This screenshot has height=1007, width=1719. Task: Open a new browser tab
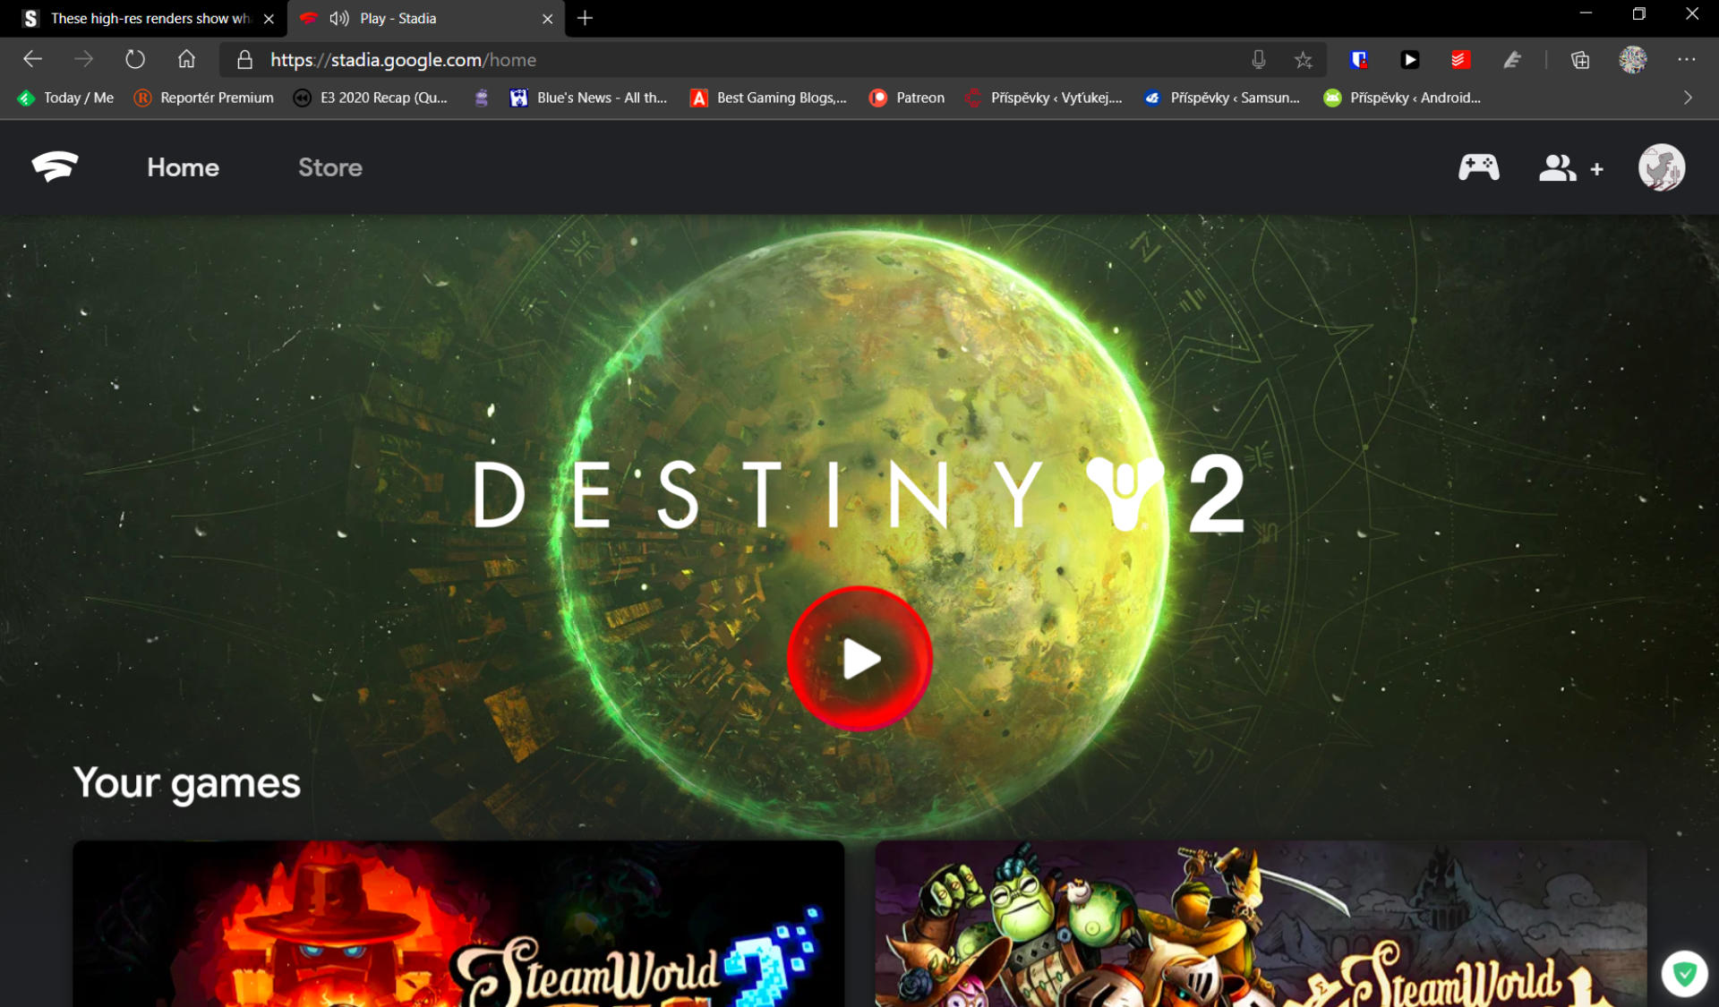(x=585, y=18)
